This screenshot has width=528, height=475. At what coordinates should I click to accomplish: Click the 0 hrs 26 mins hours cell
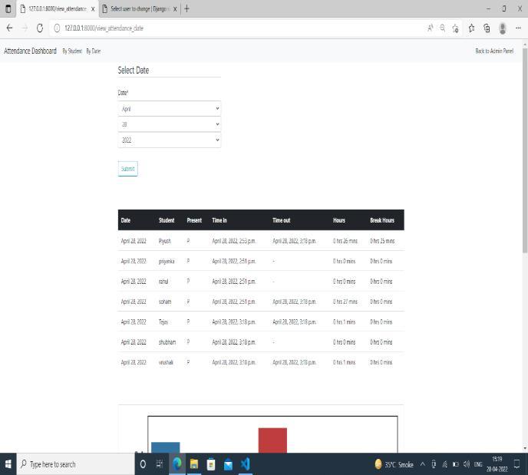(x=345, y=241)
